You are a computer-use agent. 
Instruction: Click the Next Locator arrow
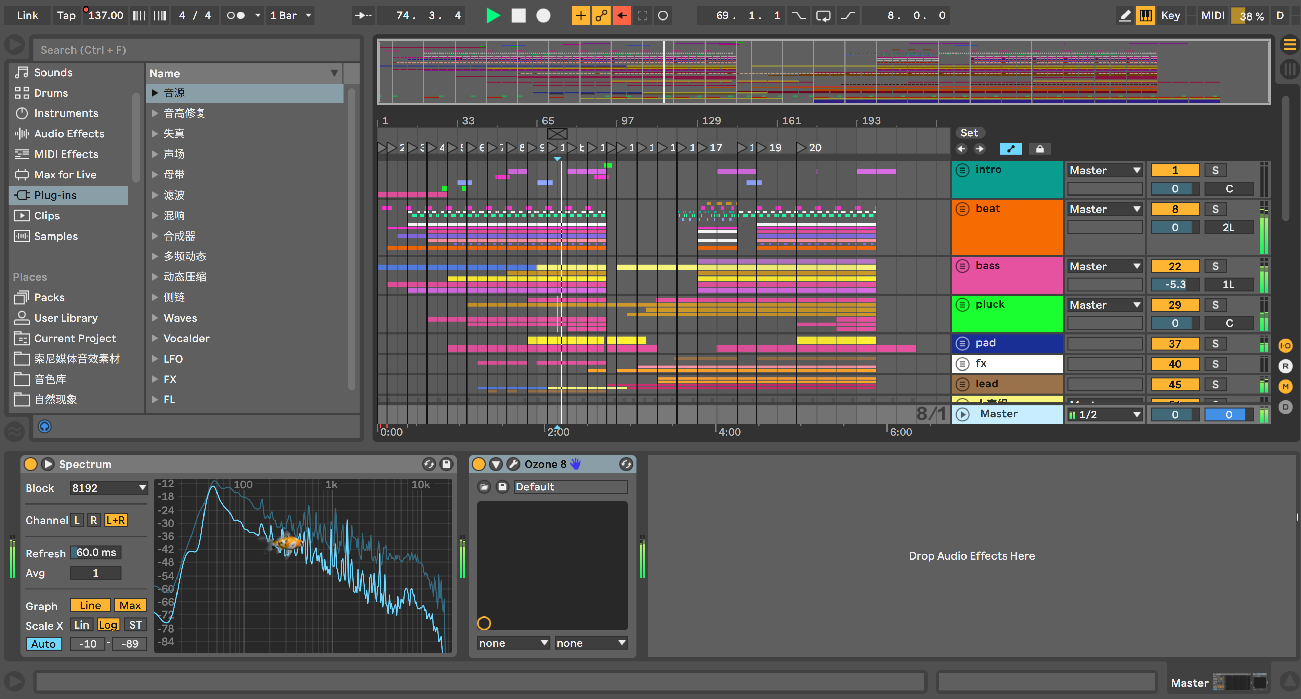coord(980,149)
